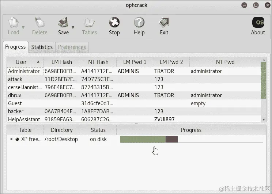Select the attack user row
The image size is (272, 194).
134,79
